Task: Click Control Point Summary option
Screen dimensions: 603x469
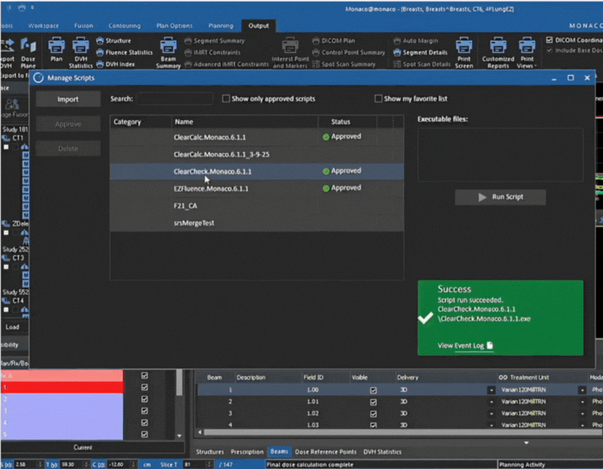Action: click(349, 52)
